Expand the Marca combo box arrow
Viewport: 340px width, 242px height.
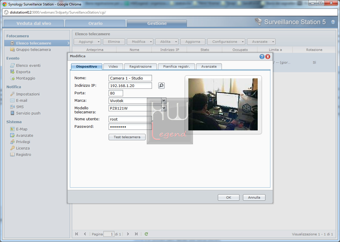164,101
